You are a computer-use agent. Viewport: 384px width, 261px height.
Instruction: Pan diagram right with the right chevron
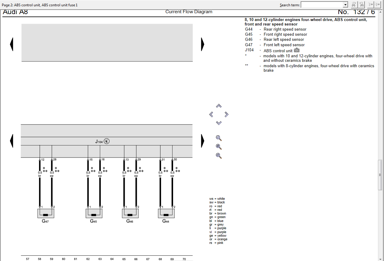point(226,114)
